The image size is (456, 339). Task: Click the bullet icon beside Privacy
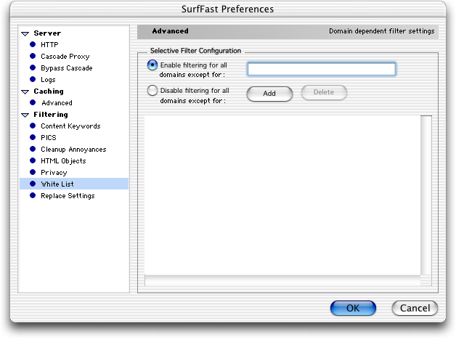tap(33, 172)
